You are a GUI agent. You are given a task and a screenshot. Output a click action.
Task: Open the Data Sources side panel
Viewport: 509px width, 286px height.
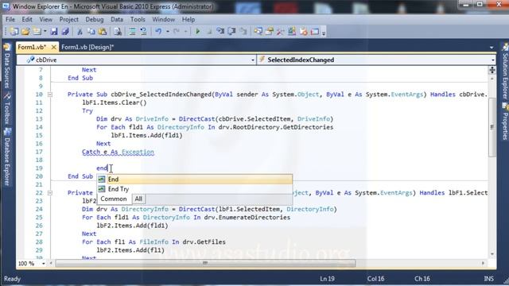7,67
